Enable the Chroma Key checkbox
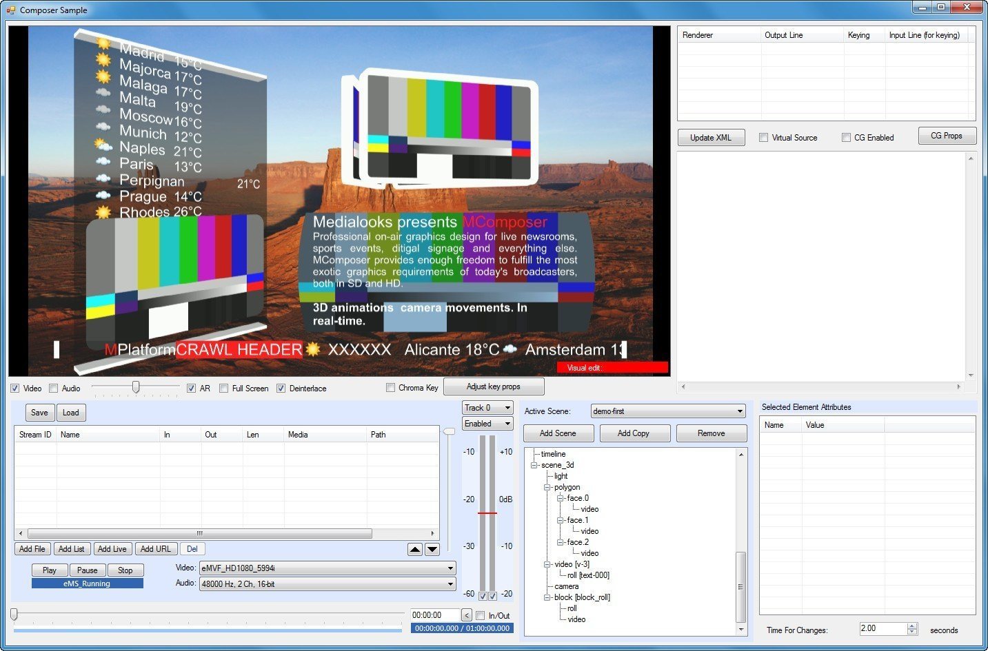 click(391, 387)
